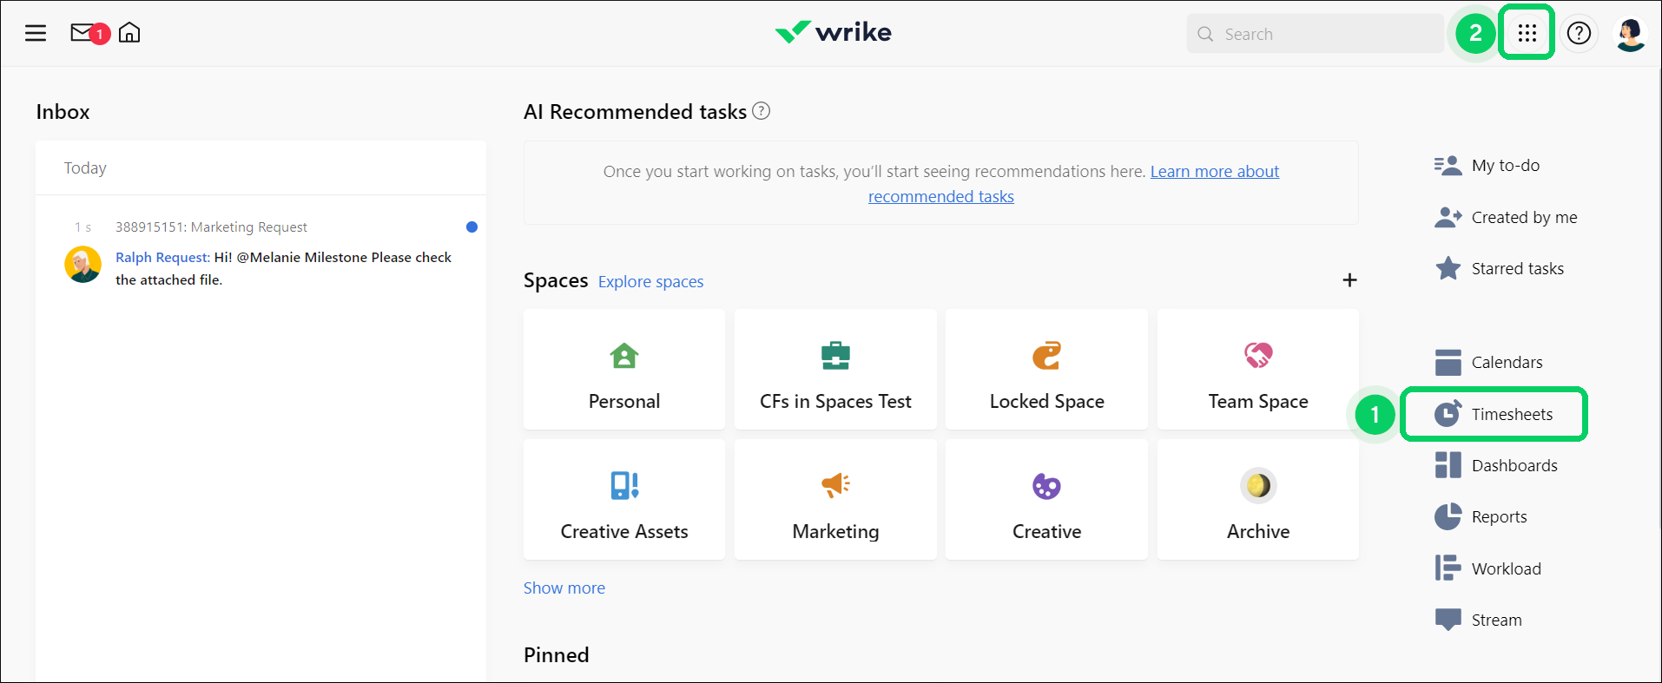Click Show more spaces

click(564, 588)
